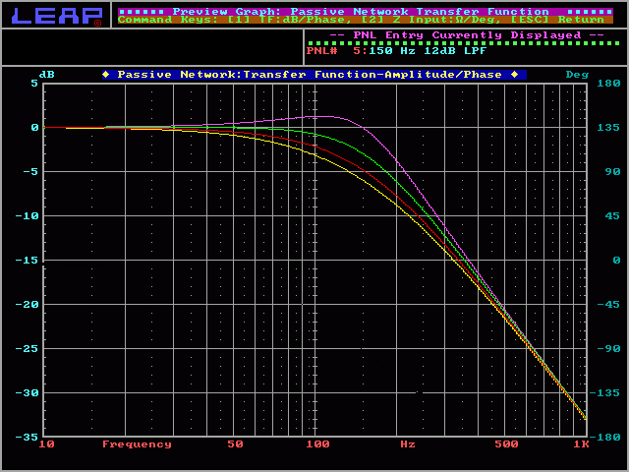Click the Hz unit label on axis
Image resolution: width=629 pixels, height=472 pixels.
pos(408,444)
